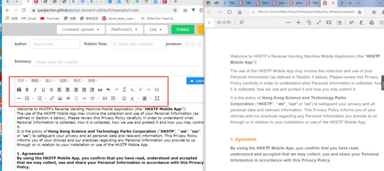
Task: Insert code sample with the {;} icon
Action: point(157,90)
